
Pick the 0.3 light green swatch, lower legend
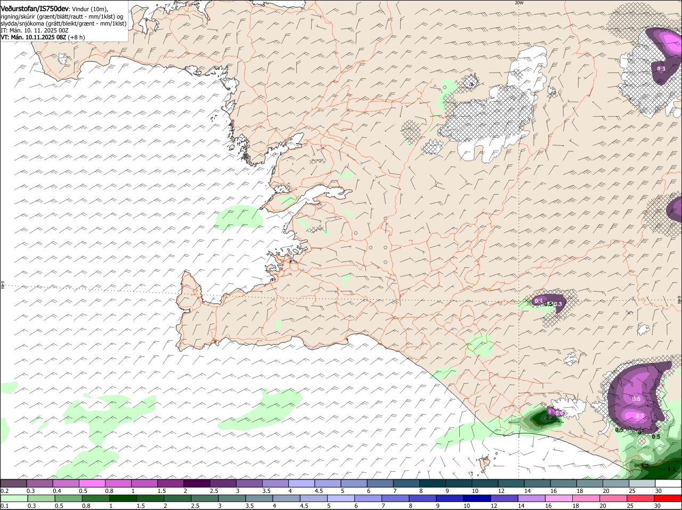click(41, 498)
